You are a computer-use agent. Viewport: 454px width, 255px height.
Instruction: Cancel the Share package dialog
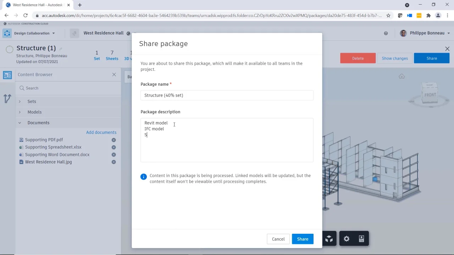278,239
